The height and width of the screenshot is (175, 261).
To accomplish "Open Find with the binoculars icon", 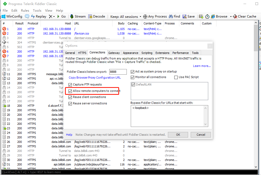I will click(x=174, y=16).
